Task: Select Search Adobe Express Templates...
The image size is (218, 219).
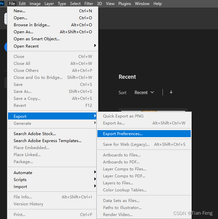Action: (52, 141)
